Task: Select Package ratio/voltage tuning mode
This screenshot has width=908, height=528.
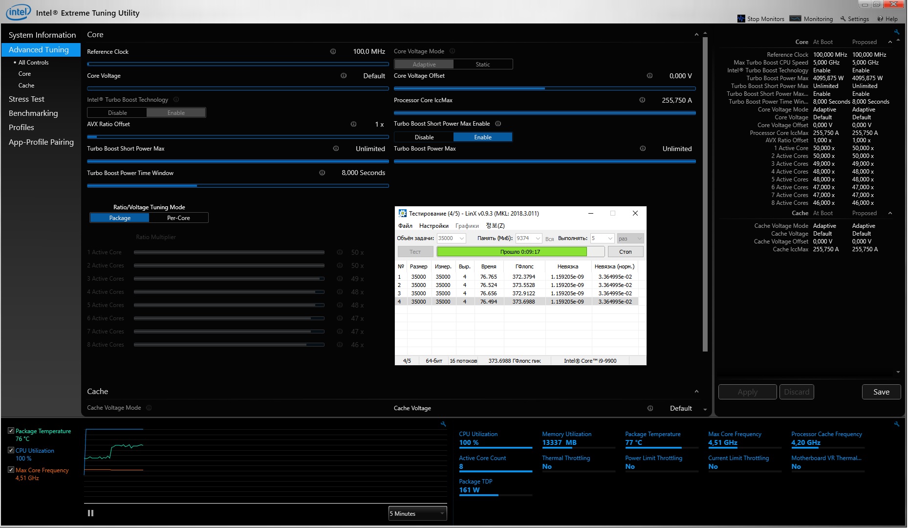Action: (120, 218)
